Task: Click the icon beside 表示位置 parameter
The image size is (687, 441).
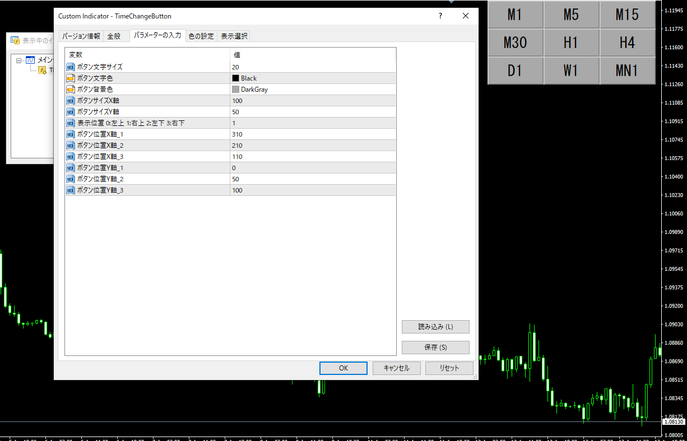Action: (70, 123)
